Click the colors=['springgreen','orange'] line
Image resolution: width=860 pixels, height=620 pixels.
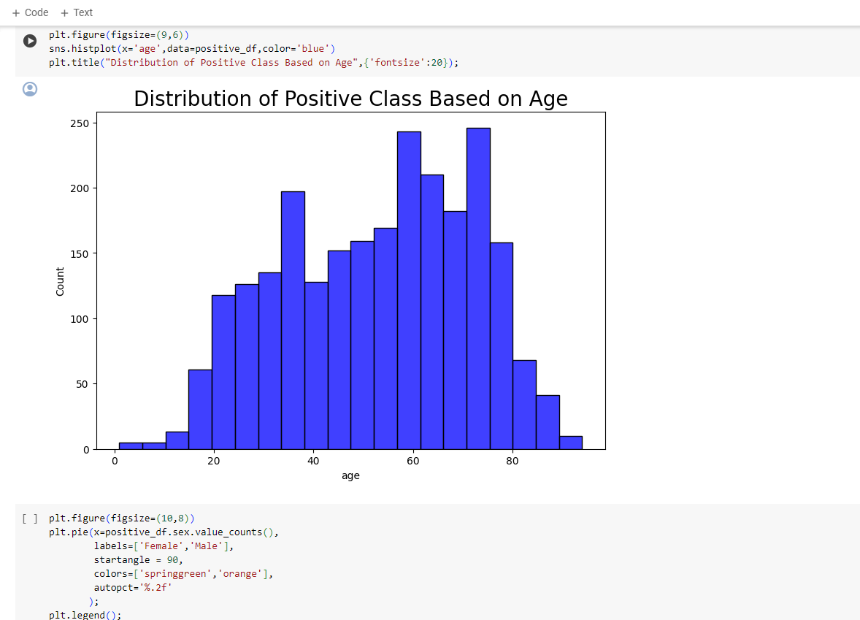click(x=183, y=574)
